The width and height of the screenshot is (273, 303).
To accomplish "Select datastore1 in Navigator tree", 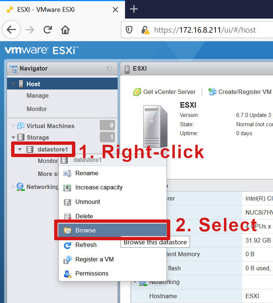I will click(53, 149).
